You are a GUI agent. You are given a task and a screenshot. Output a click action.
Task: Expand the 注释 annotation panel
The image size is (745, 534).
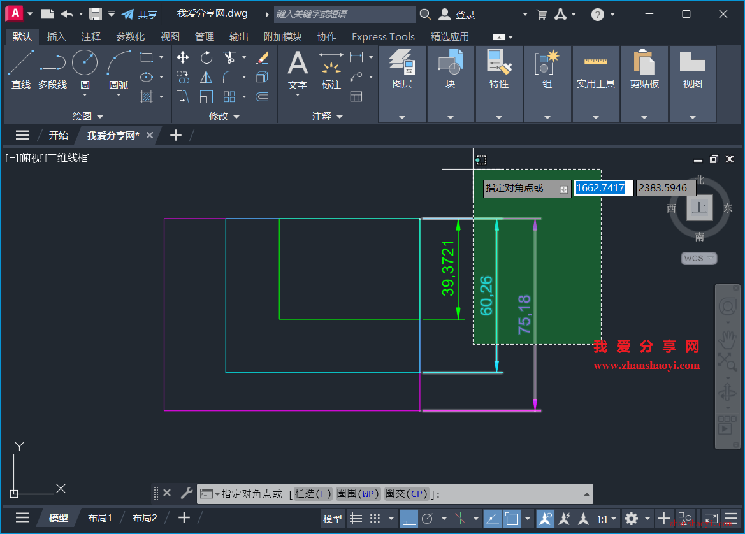[328, 116]
